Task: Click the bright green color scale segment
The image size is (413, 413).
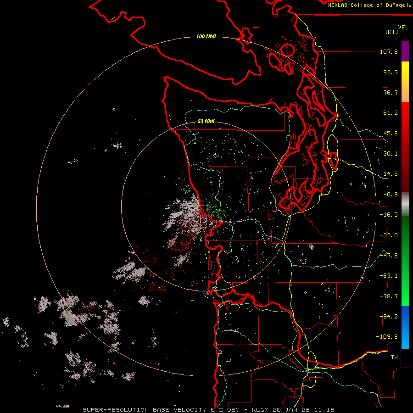Action: coord(405,261)
